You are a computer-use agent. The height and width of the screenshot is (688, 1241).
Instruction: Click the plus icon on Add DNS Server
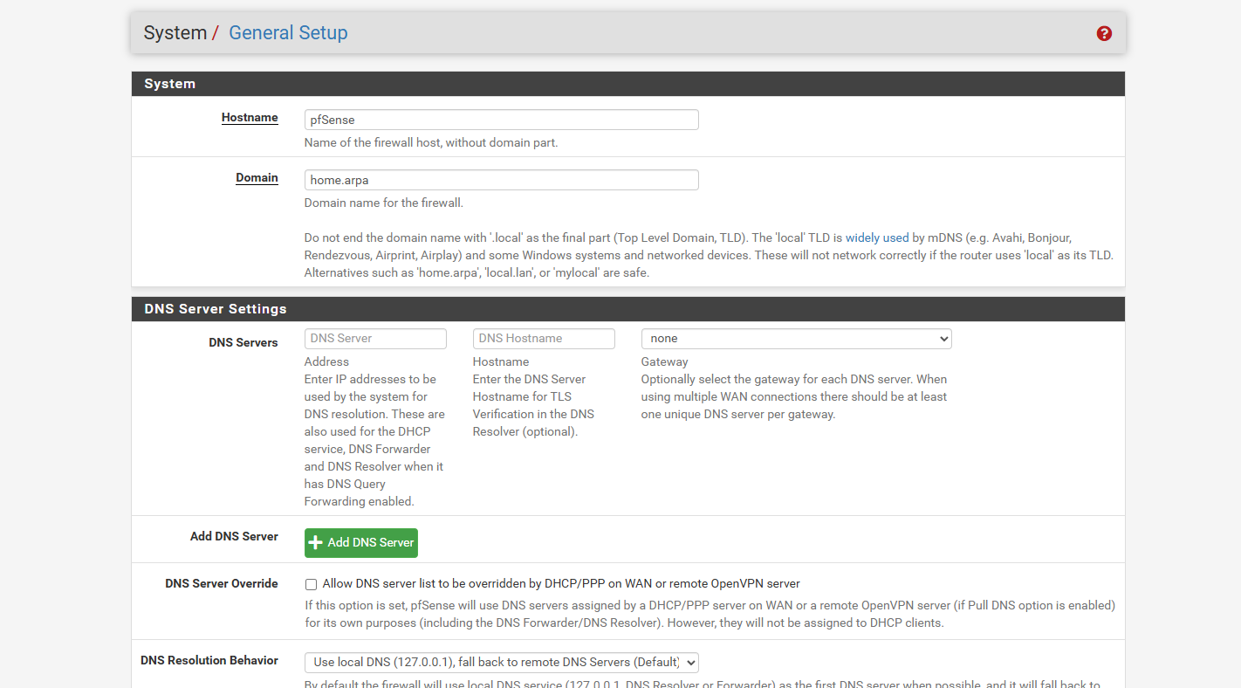coord(316,543)
